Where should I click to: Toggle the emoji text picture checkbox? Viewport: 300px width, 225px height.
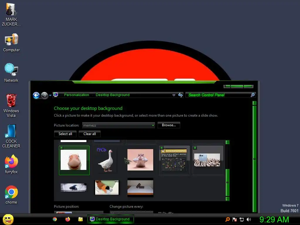[162, 148]
